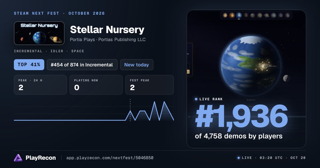
Task: Click the dashed vertical marker on the chart
Action: click(x=130, y=110)
